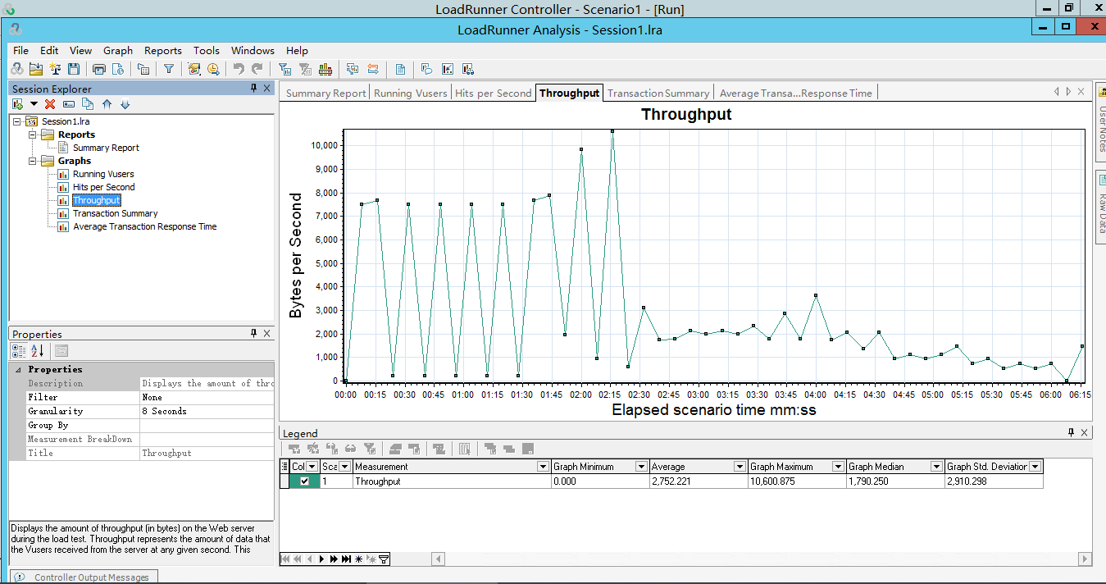Open the Graph Std. Deviation column dropdown
1106x584 pixels.
pos(1035,467)
